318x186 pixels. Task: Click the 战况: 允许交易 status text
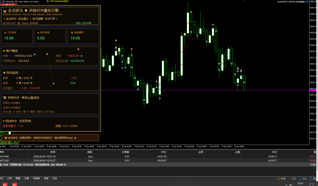tap(84, 23)
